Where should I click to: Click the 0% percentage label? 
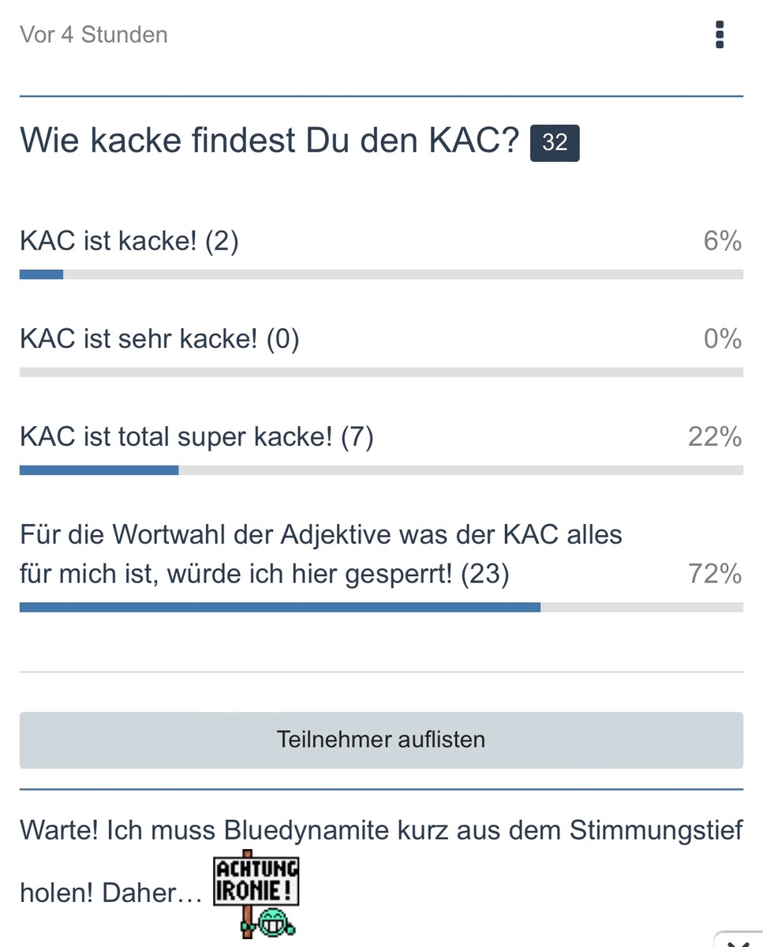point(722,339)
